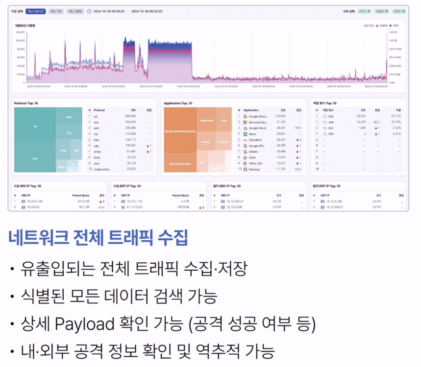Toggle the PPS legend series
The height and width of the screenshot is (367, 421).
394,26
